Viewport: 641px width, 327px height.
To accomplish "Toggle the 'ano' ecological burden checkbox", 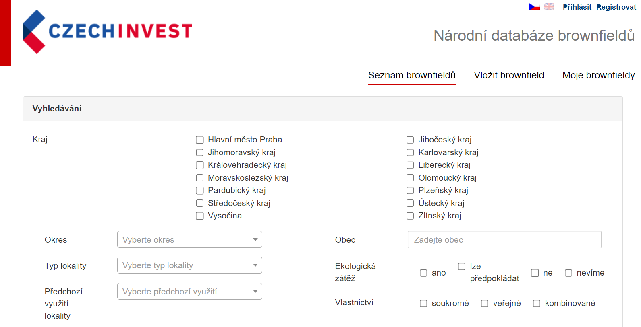I will (x=423, y=273).
